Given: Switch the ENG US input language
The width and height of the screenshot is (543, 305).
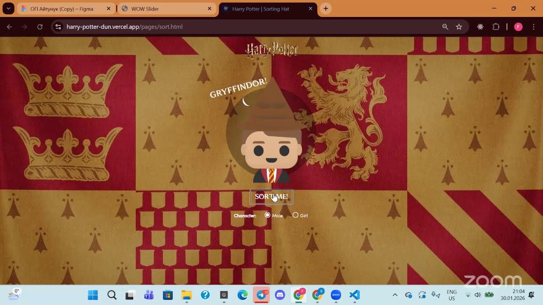Looking at the screenshot, I should pos(452,295).
